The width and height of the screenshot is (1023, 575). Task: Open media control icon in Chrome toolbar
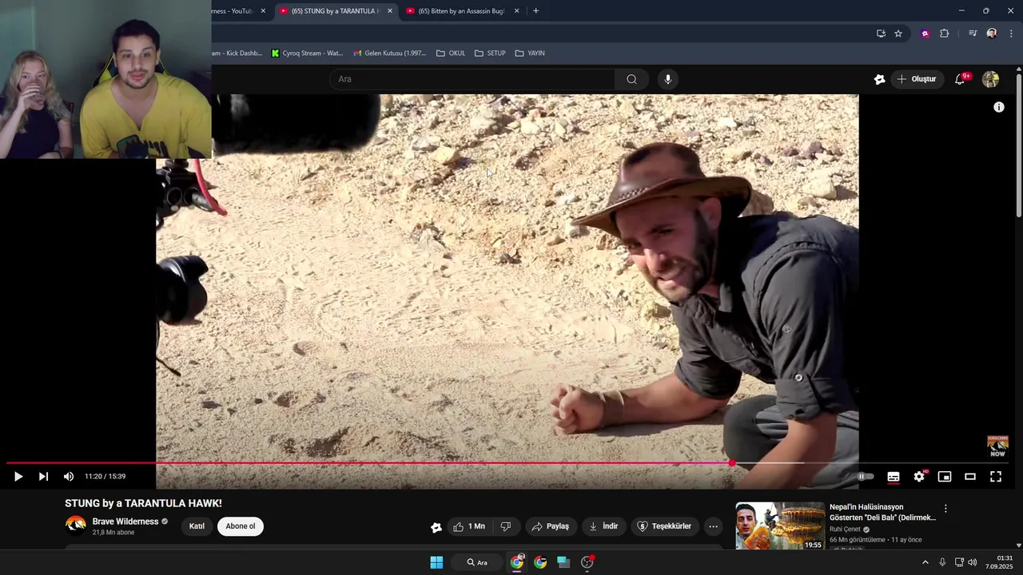[972, 34]
